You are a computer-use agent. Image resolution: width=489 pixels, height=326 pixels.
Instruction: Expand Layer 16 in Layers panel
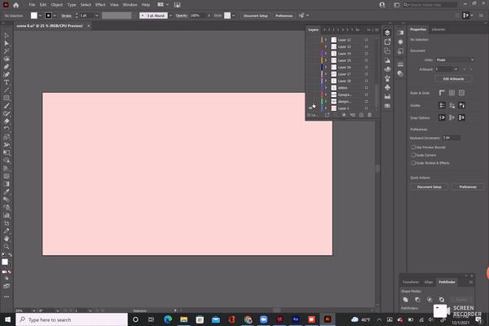coord(326,68)
